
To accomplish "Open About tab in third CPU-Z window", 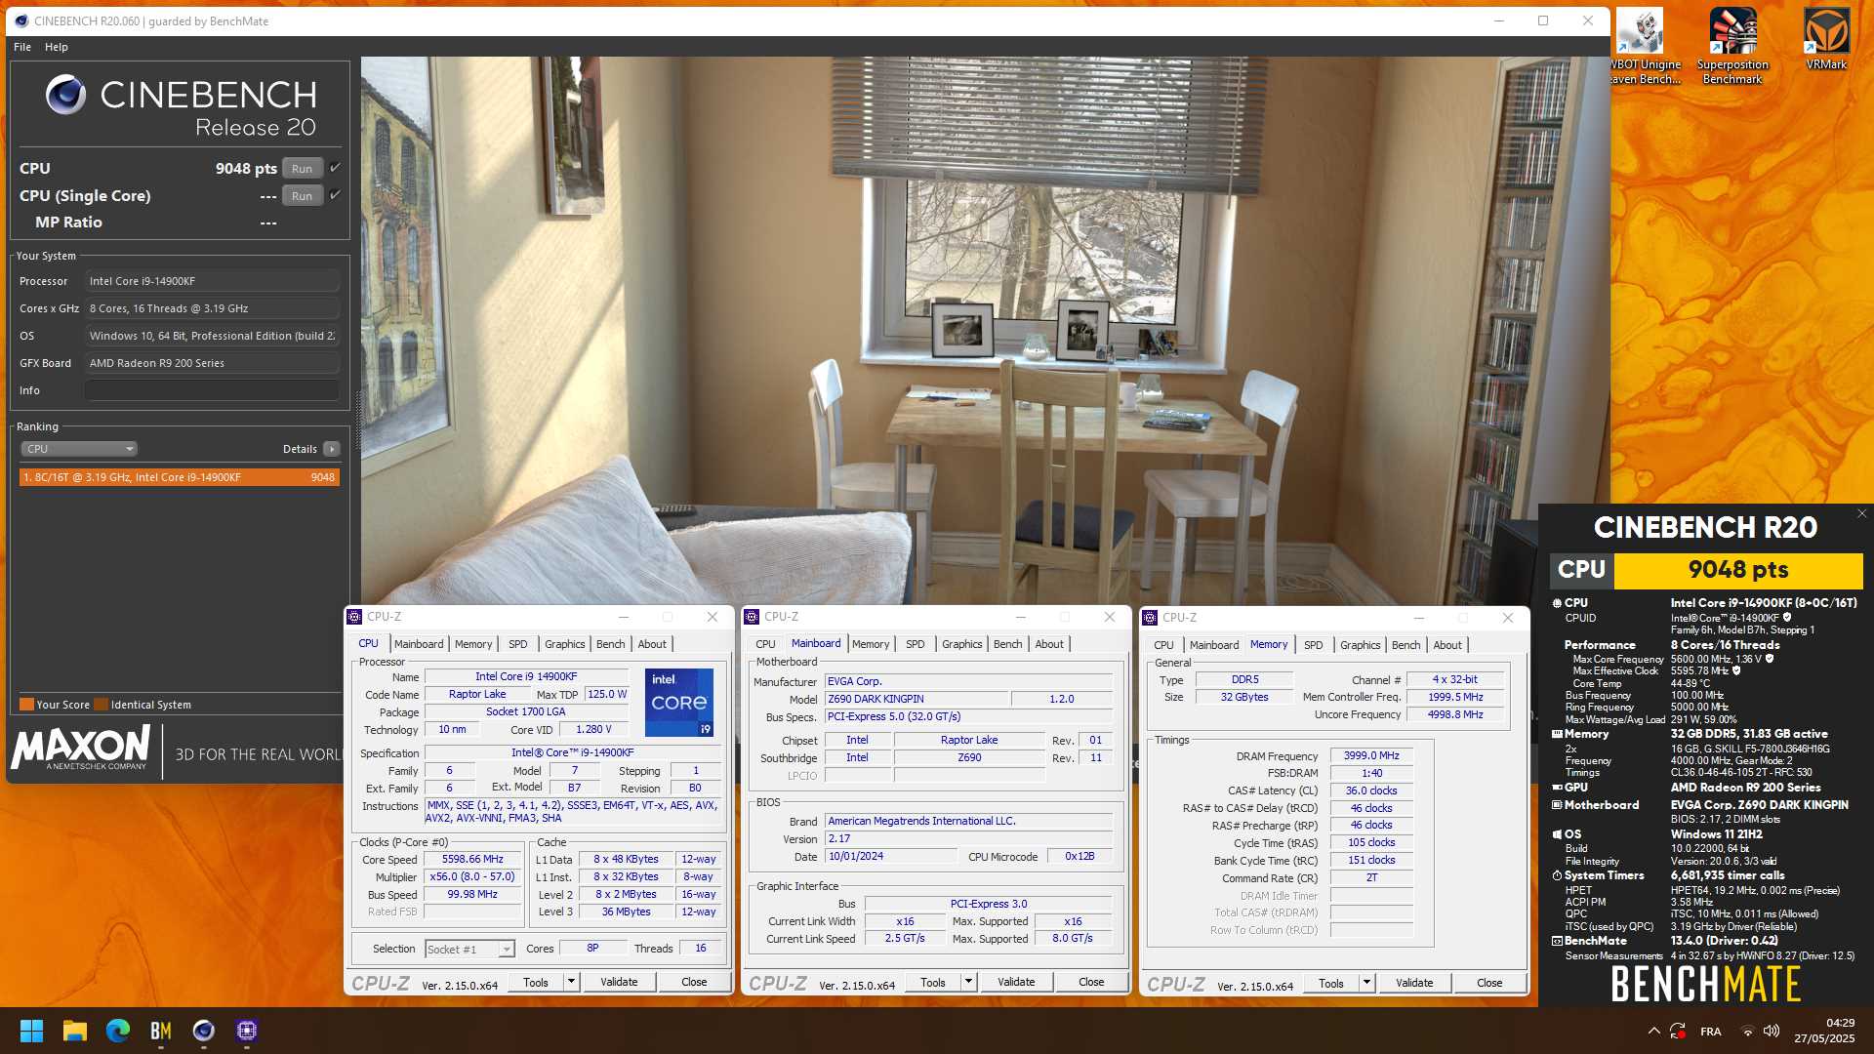I will (x=1447, y=645).
